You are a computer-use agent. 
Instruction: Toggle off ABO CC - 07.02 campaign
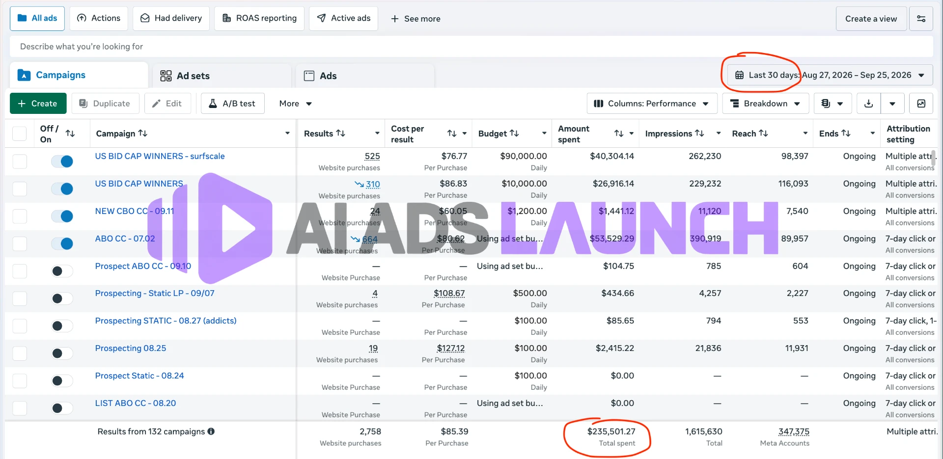coord(62,244)
